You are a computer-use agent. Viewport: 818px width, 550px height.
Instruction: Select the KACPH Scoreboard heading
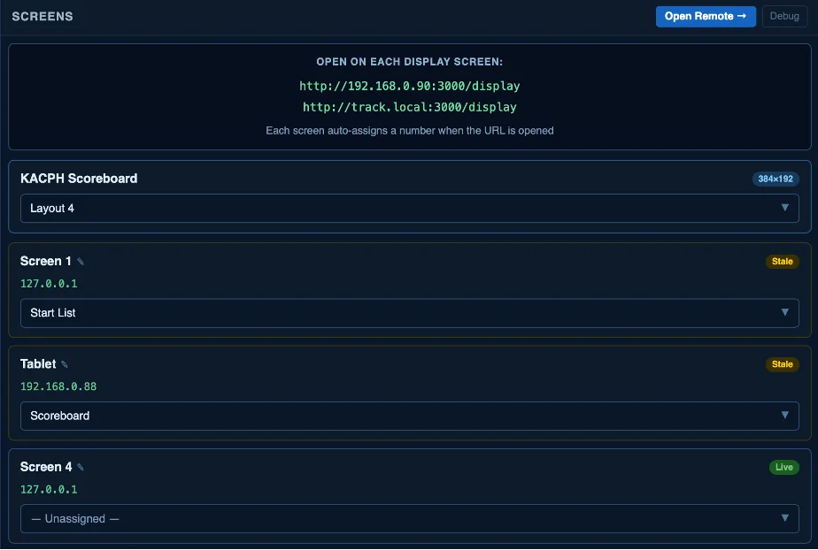(x=79, y=178)
